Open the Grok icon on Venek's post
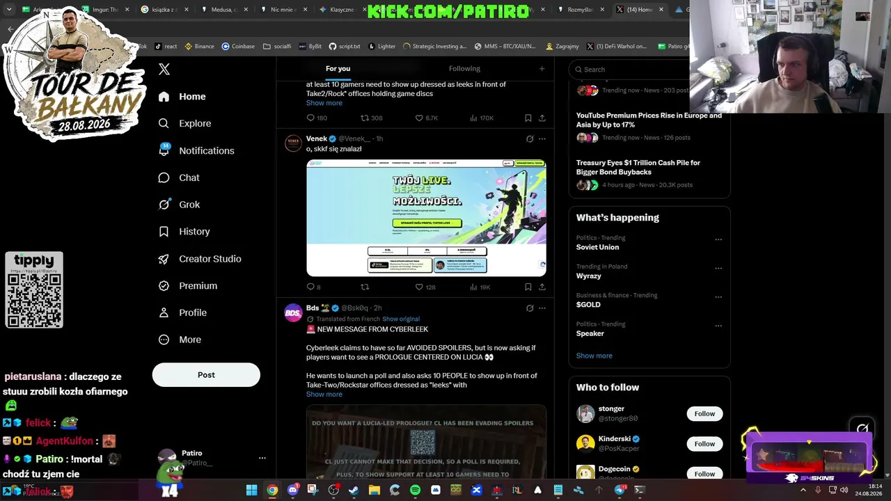 pyautogui.click(x=530, y=138)
